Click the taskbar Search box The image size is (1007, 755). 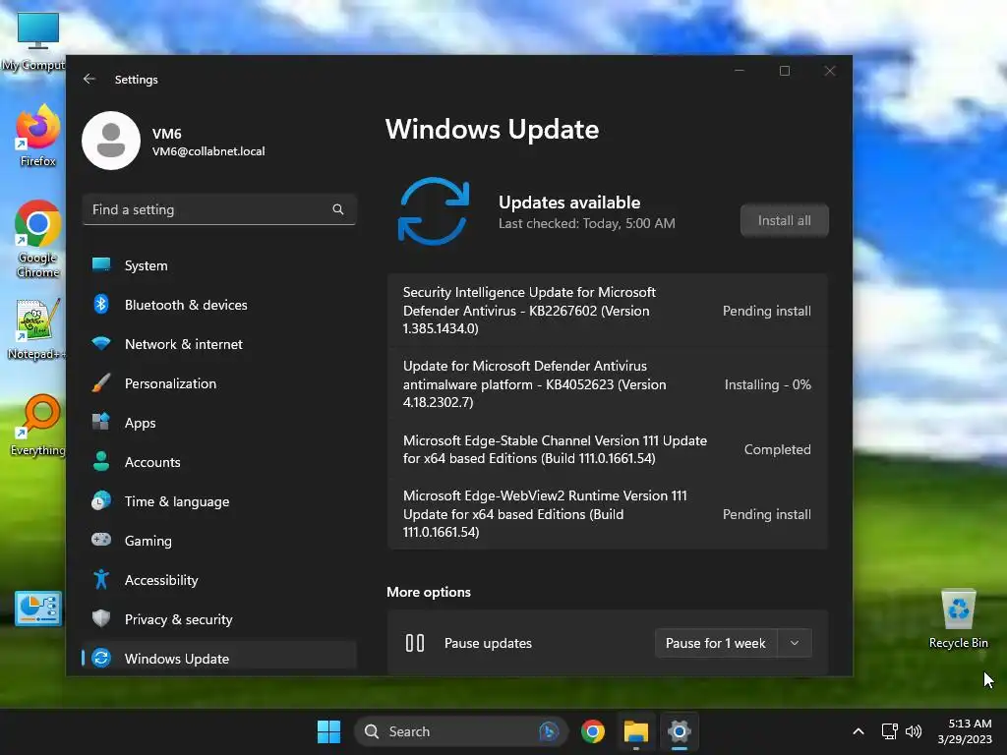(x=461, y=731)
